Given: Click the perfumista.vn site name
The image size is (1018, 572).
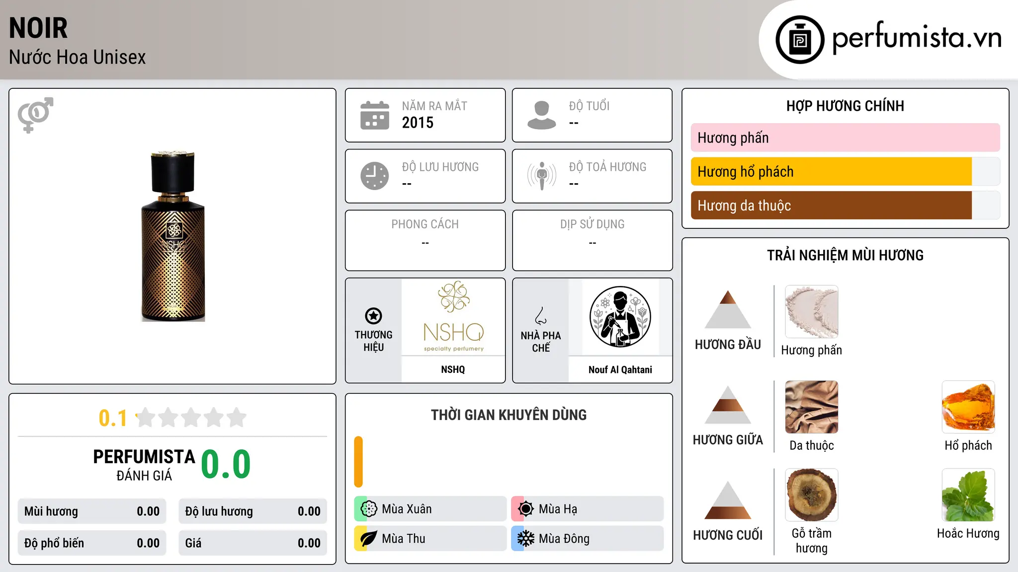Looking at the screenshot, I should [917, 38].
